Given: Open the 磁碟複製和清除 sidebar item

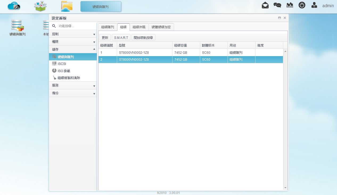Looking at the screenshot, I should coord(73,78).
